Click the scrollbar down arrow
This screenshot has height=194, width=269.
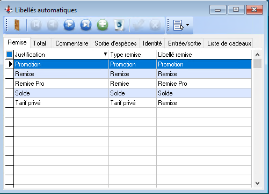pos(257,183)
